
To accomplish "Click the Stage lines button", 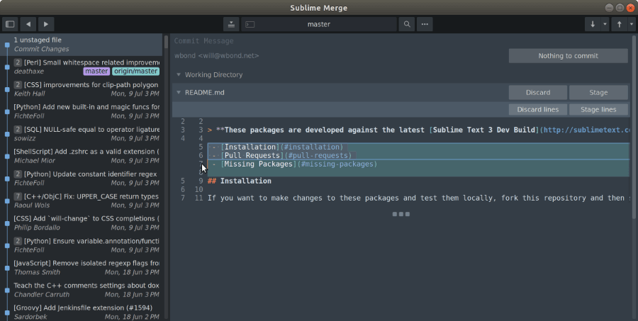I will pyautogui.click(x=598, y=109).
